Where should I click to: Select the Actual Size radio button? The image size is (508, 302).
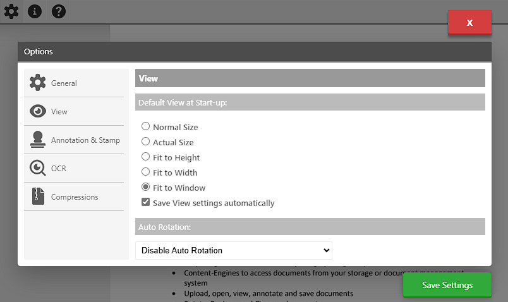click(x=146, y=142)
